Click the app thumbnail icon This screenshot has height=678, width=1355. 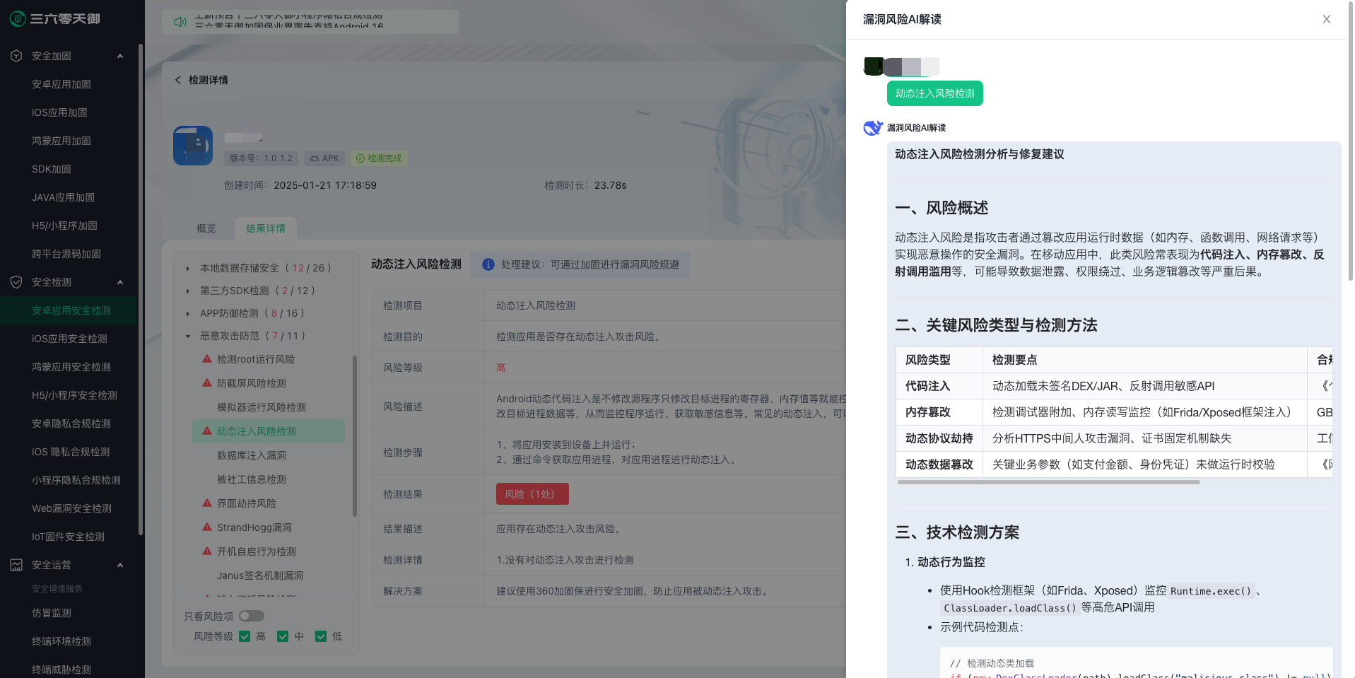click(193, 146)
